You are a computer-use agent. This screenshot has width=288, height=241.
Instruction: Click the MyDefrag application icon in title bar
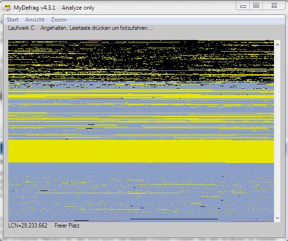7,8
